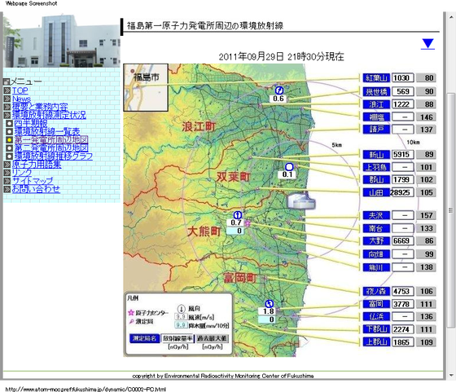Open the 第二発電所周辺地図 link

50,148
